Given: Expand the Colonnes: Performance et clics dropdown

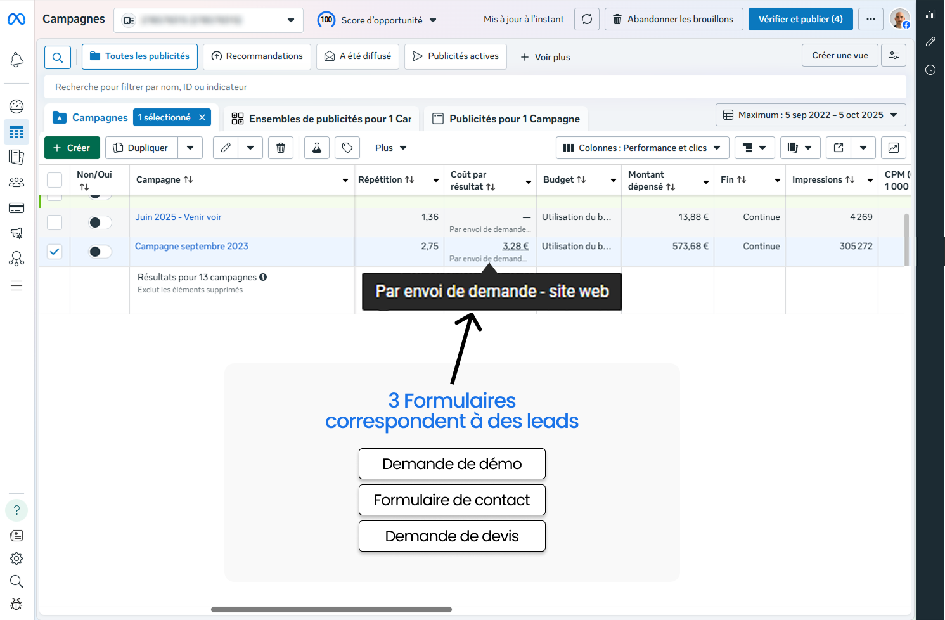Looking at the screenshot, I should click(x=643, y=148).
